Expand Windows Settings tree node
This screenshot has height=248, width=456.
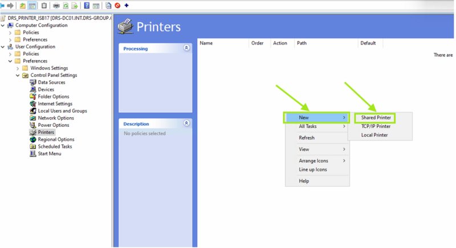click(x=18, y=68)
